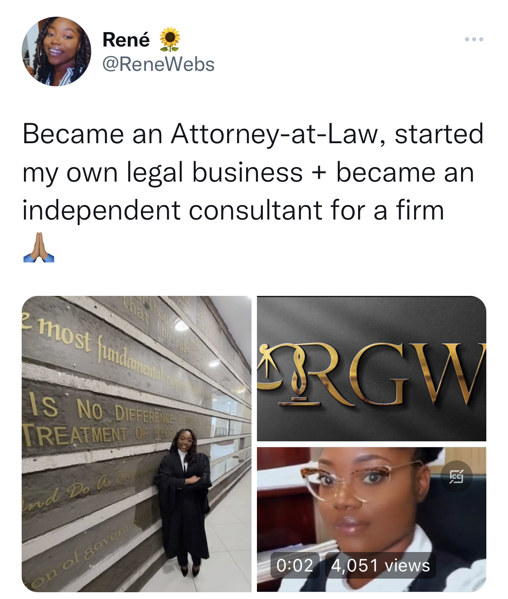This screenshot has width=508, height=599.
Task: Click the sunflower emoji beside René
Action: click(170, 39)
